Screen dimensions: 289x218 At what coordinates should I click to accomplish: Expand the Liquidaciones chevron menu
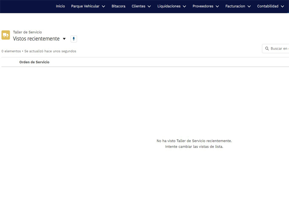point(184,7)
